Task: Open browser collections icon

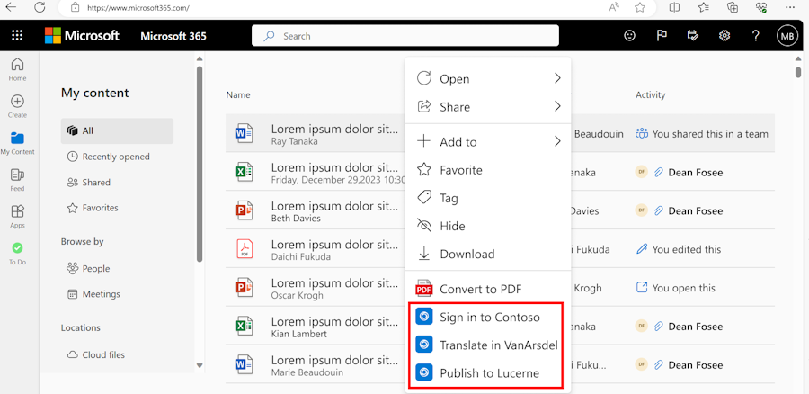Action: click(x=732, y=7)
